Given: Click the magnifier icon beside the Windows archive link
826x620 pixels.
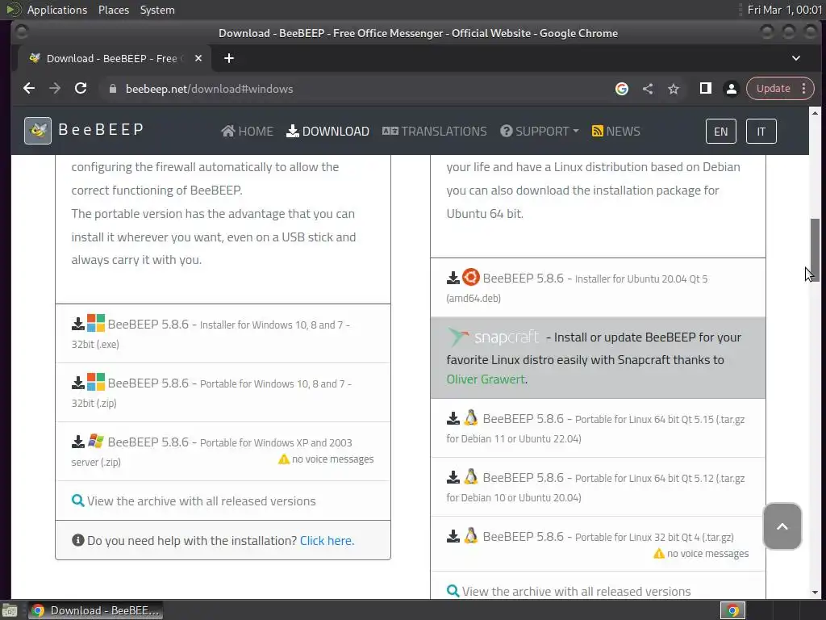Looking at the screenshot, I should (x=78, y=501).
